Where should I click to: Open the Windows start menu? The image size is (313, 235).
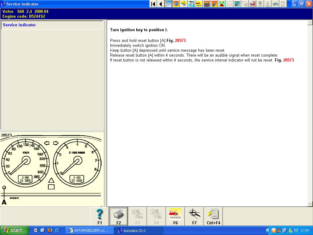pos(14,230)
